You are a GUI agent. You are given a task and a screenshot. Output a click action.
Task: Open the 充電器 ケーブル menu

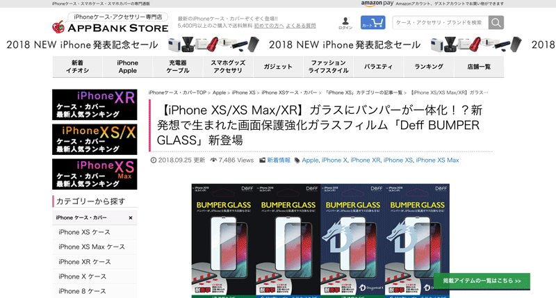pos(178,67)
